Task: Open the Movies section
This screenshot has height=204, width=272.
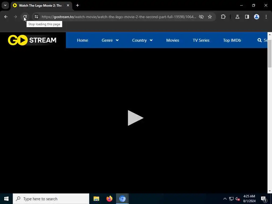Action: [173, 40]
